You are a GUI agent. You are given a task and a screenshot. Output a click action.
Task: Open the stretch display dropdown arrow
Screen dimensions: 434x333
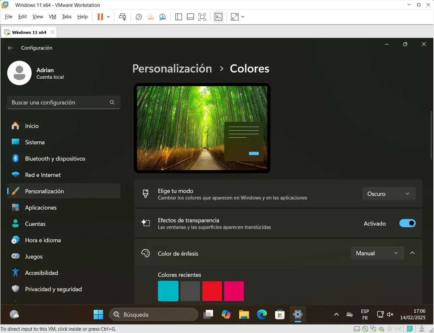[x=243, y=17]
